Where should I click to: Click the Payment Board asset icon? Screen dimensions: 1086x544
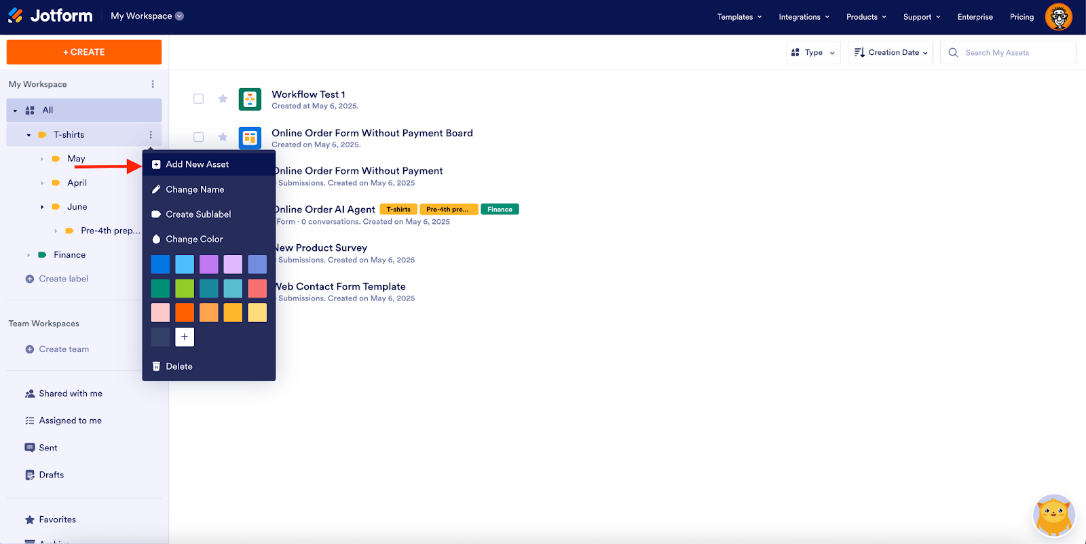click(x=250, y=138)
